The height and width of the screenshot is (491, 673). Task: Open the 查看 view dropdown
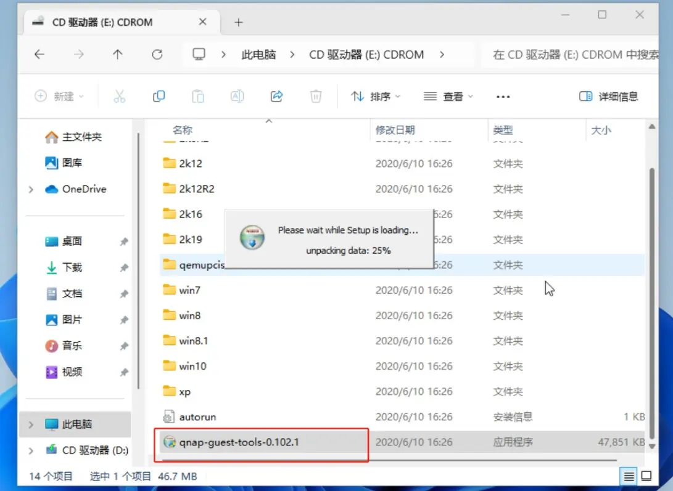click(x=448, y=97)
